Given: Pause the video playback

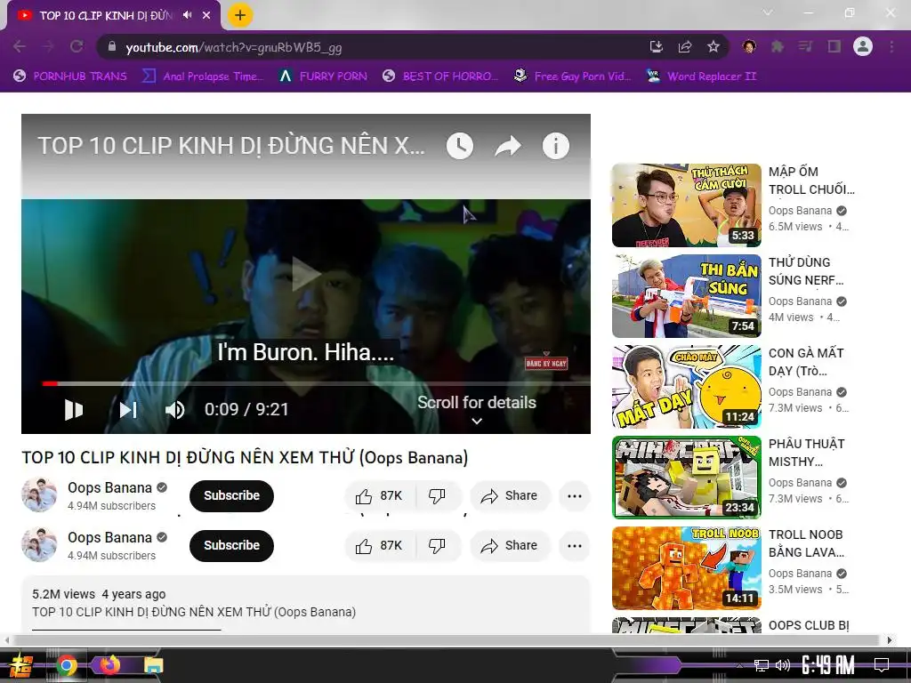Looking at the screenshot, I should point(74,409).
